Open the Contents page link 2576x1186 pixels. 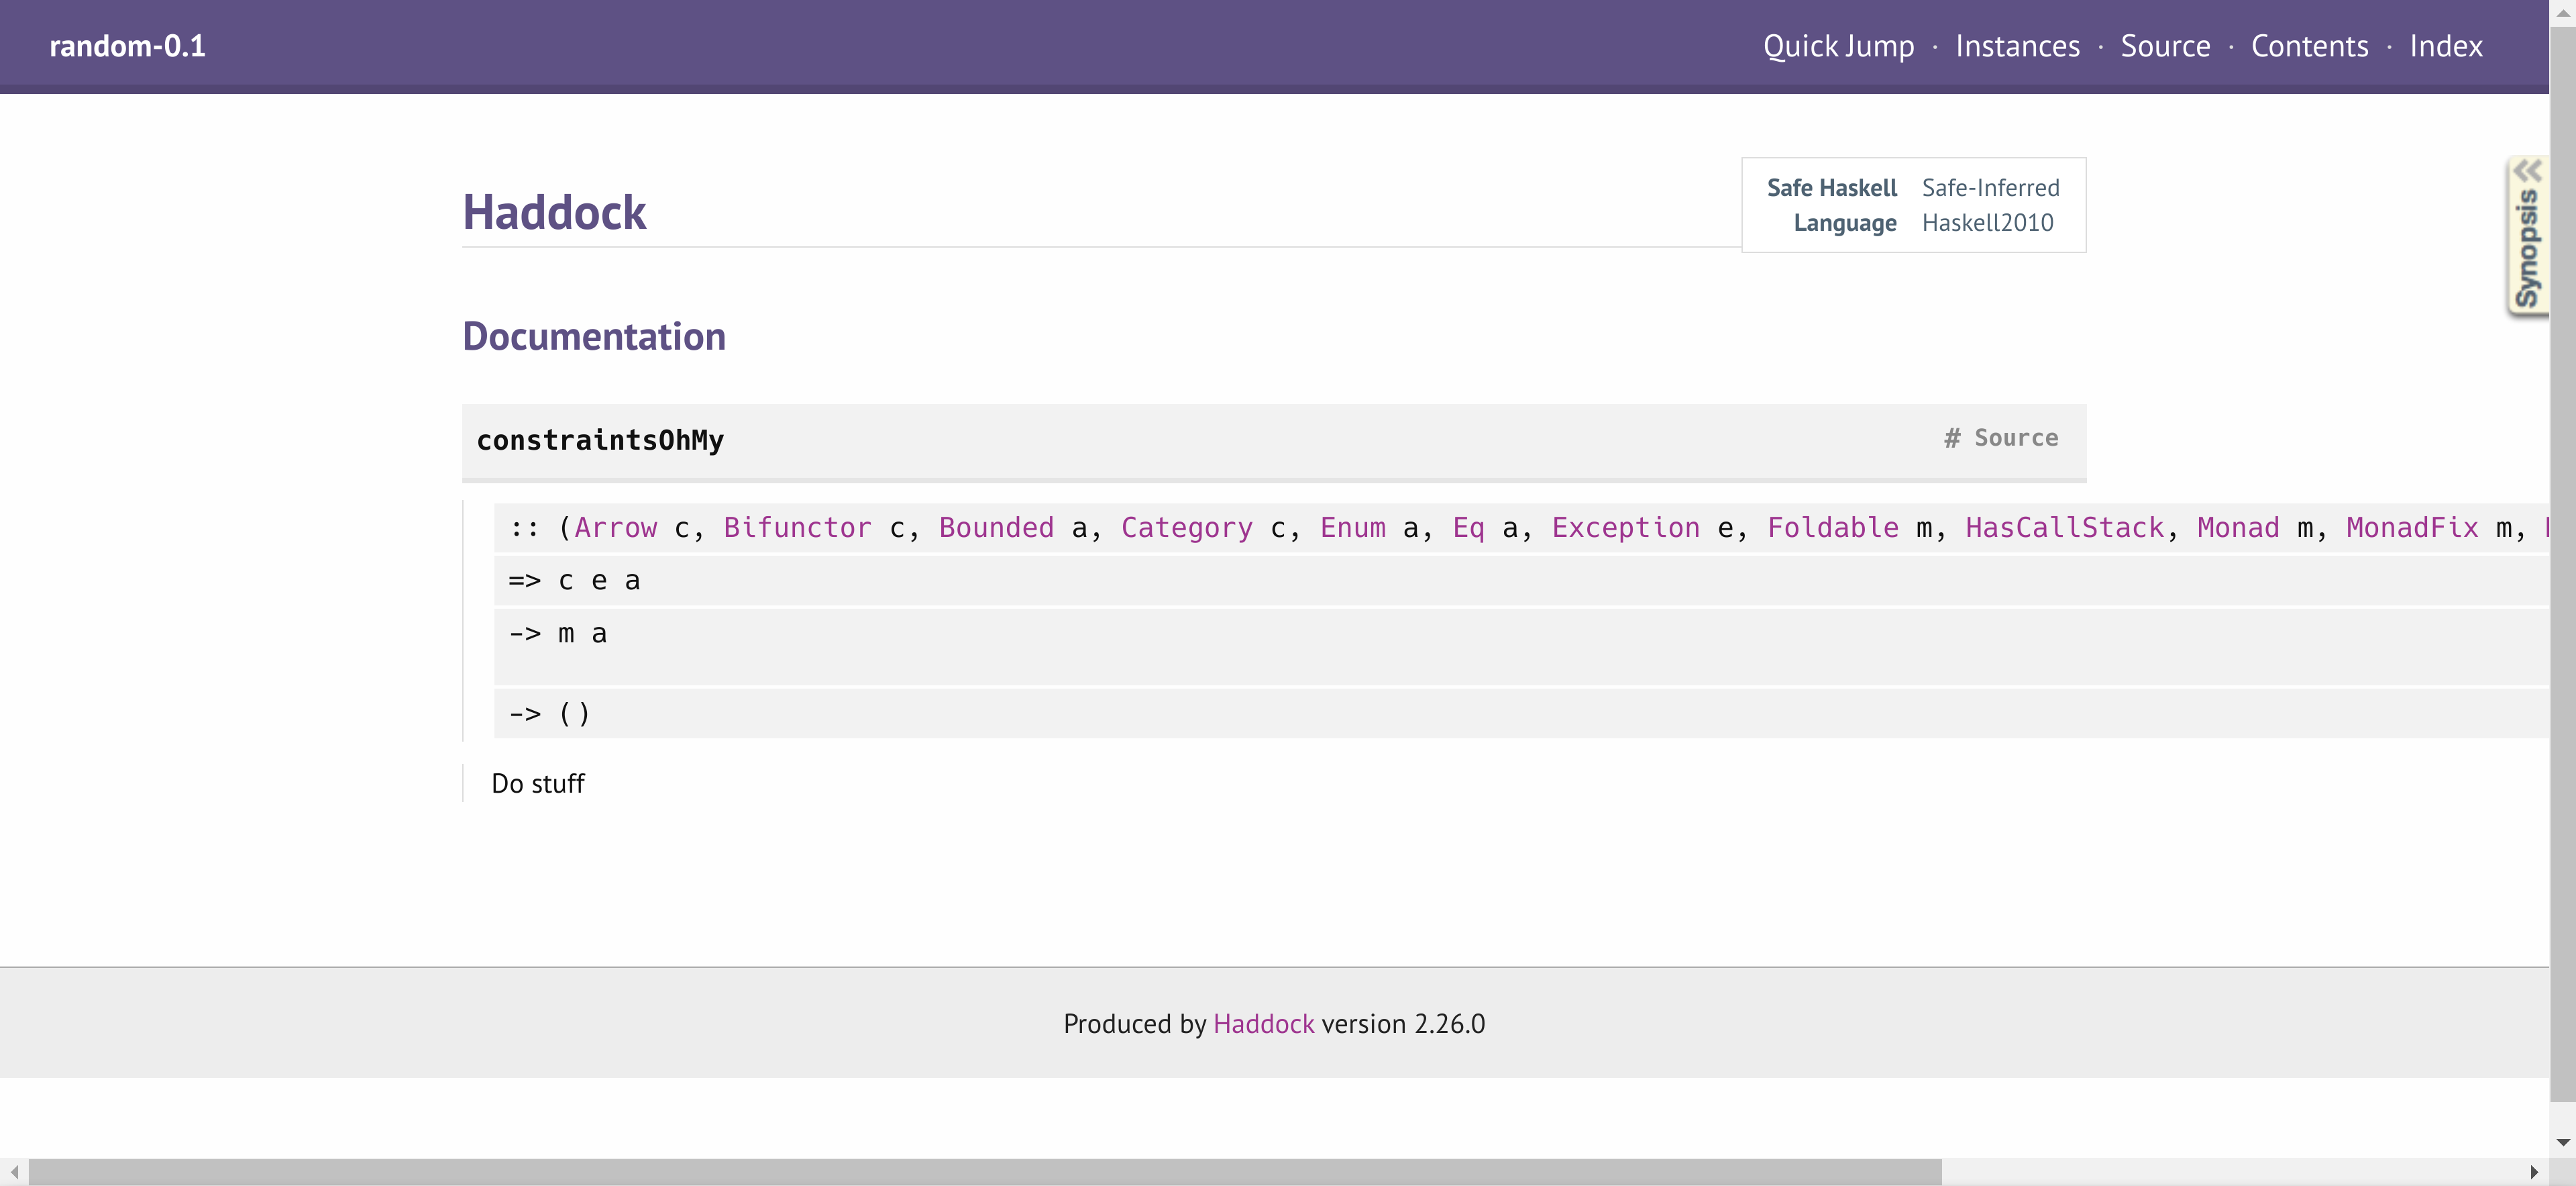(x=2309, y=46)
